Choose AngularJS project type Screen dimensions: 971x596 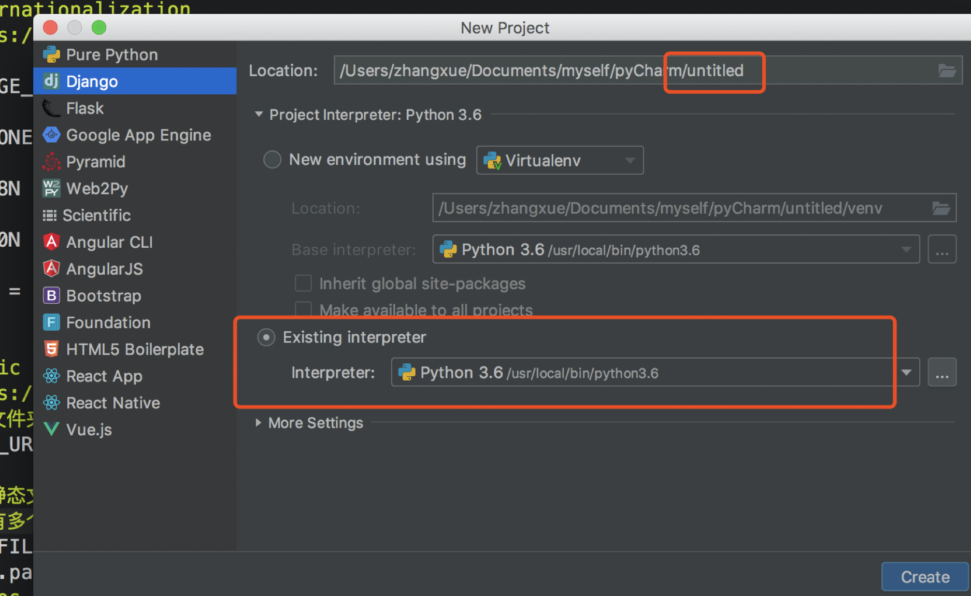coord(135,268)
